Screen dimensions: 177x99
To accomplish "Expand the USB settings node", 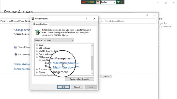I will tap(37, 48).
